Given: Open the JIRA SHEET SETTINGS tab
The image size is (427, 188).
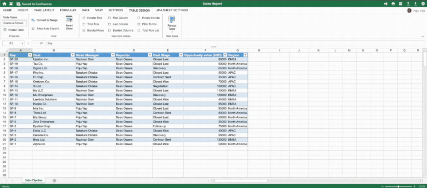Looking at the screenshot, I should pyautogui.click(x=172, y=10).
